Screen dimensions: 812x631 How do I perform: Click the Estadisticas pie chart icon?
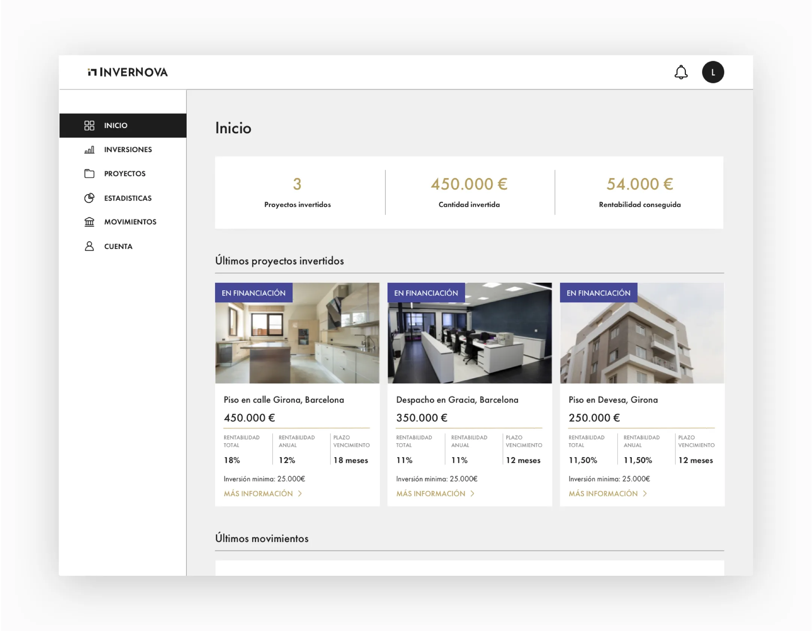pyautogui.click(x=89, y=198)
